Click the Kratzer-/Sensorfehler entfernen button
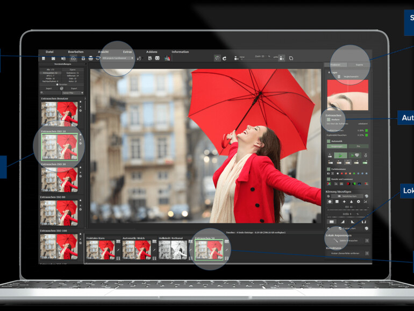The width and height of the screenshot is (414, 311). tap(346, 253)
